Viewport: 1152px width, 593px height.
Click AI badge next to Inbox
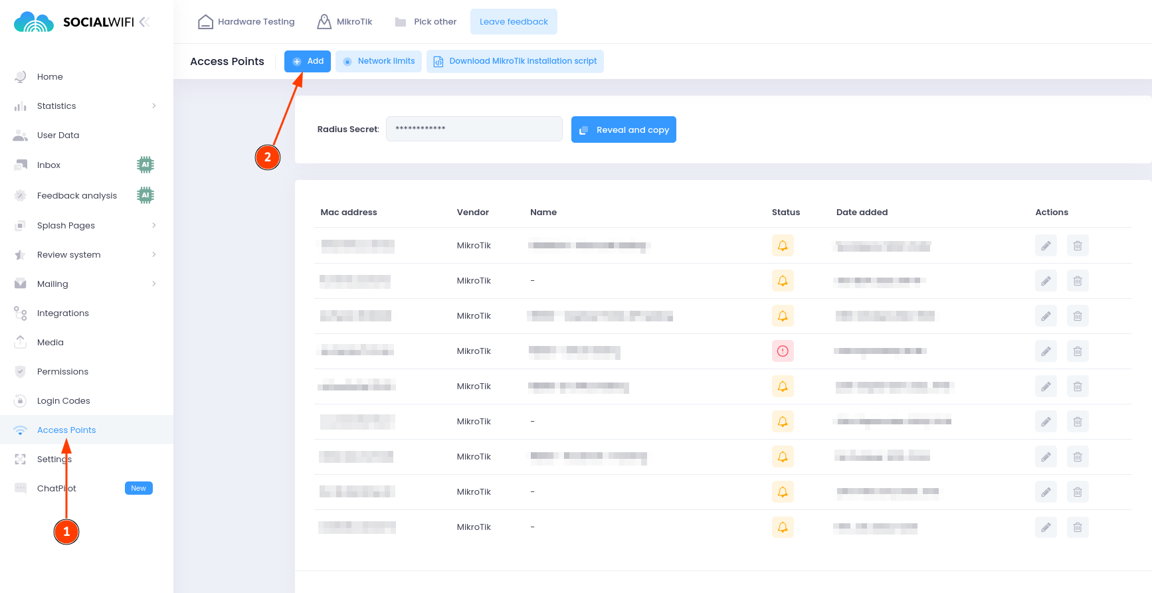click(x=145, y=165)
